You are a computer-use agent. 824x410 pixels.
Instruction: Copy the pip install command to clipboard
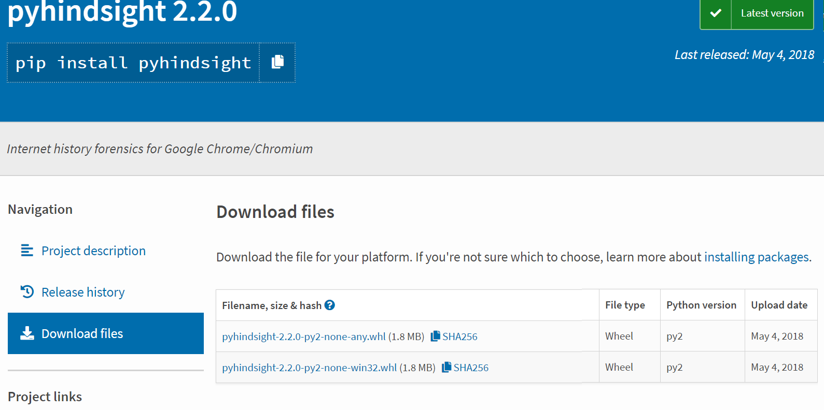277,62
